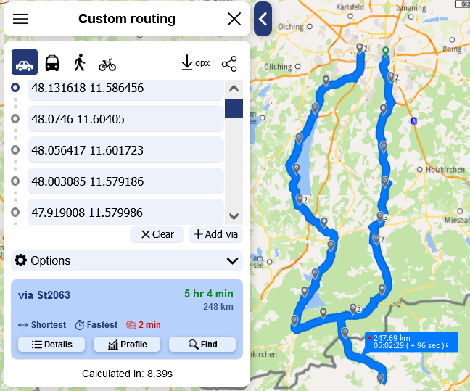
Task: Open route Details
Action: (x=51, y=345)
